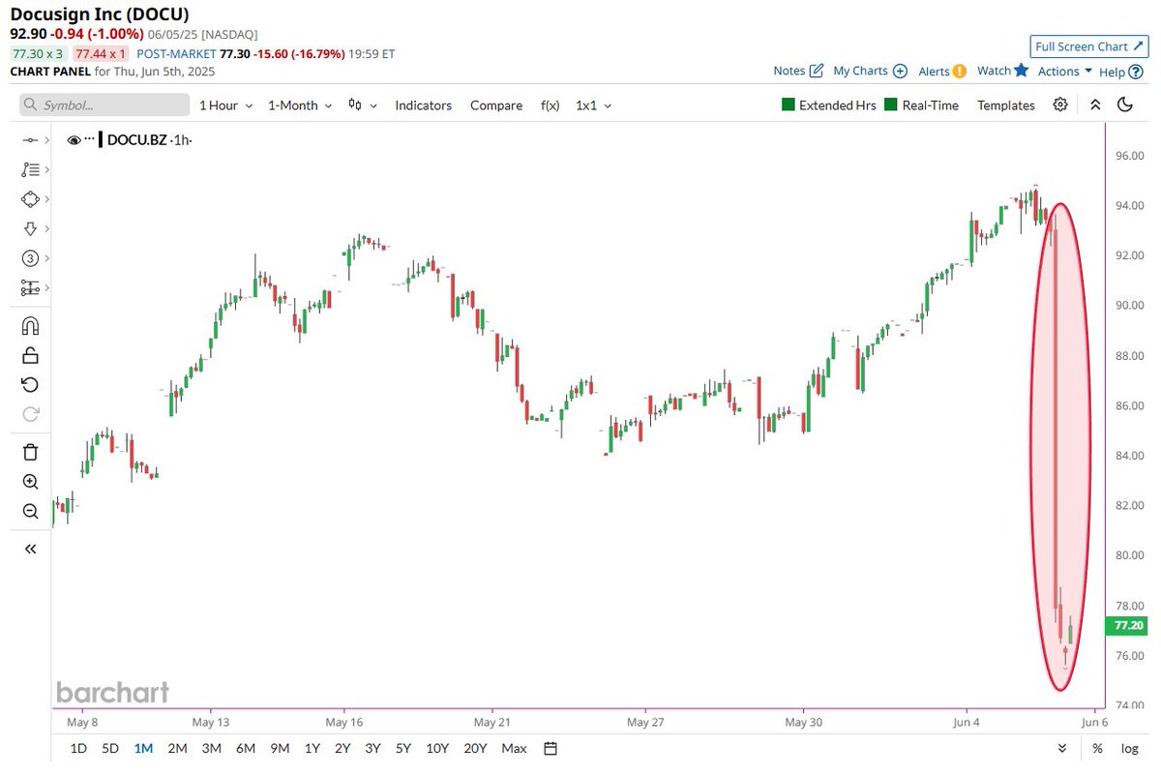Select the 5Y time range
Image resolution: width=1161 pixels, height=775 pixels.
403,748
